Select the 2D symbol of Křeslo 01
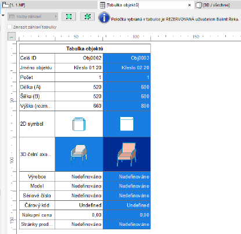The height and width of the screenshot is (234, 241). [x=79, y=124]
